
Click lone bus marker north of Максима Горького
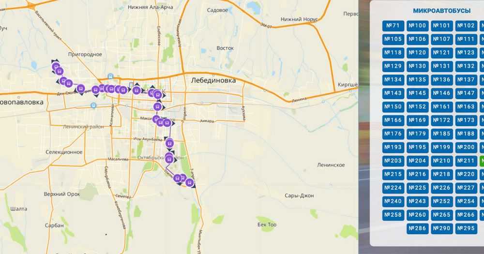point(157,106)
